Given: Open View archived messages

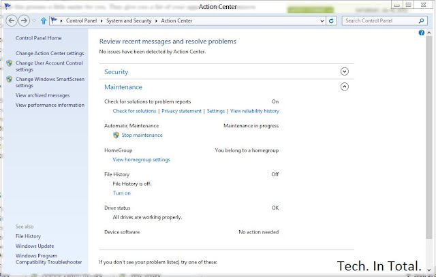Looking at the screenshot, I should (x=42, y=95).
